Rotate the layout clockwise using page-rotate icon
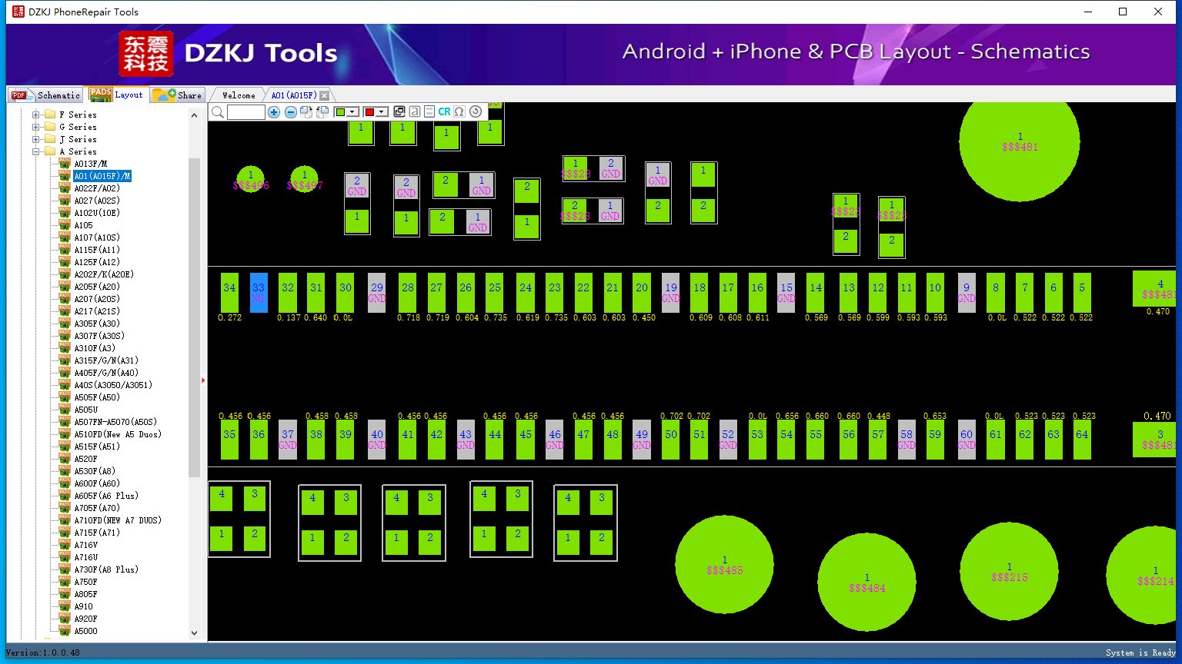This screenshot has height=664, width=1182. [306, 112]
